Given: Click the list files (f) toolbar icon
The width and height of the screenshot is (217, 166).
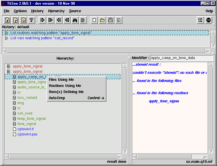Looking at the screenshot, I should point(7,20).
